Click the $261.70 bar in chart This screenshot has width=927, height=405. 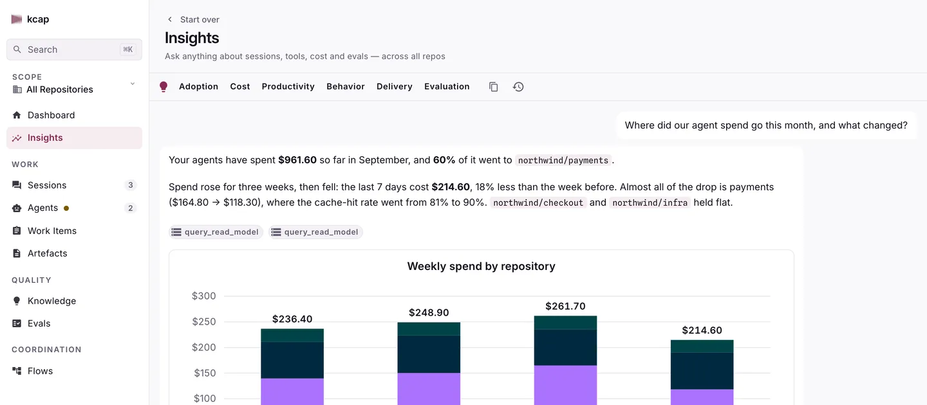(x=565, y=360)
